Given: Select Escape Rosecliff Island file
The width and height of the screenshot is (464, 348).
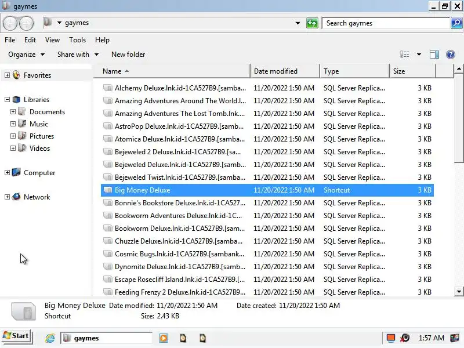Looking at the screenshot, I should pos(267,280).
